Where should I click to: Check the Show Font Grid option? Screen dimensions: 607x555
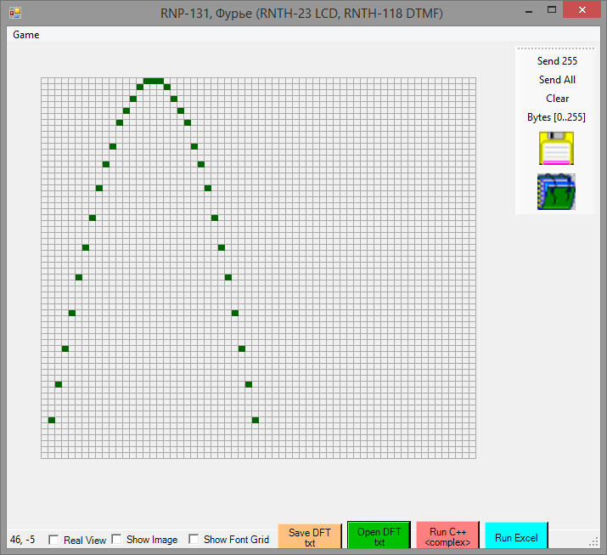[x=194, y=539]
